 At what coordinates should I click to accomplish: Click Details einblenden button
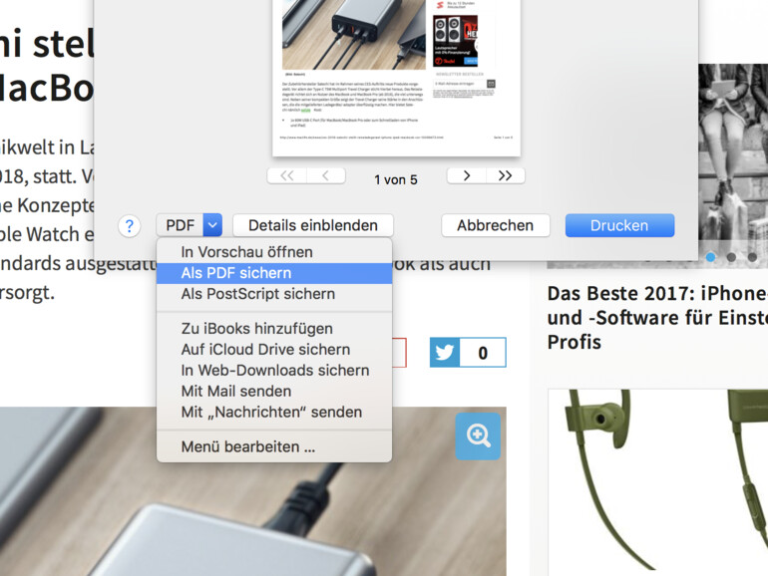click(x=313, y=225)
